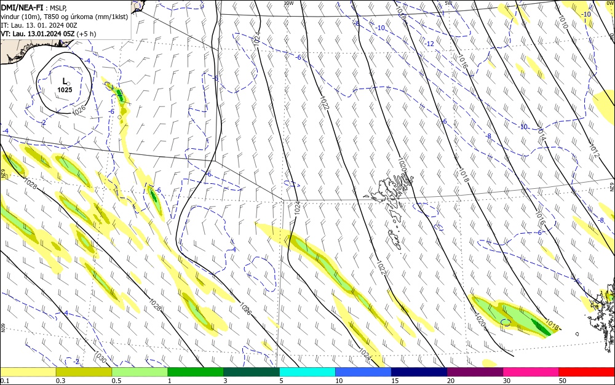
Task: Click the green 1 mm legend swatch
Action: click(196, 372)
